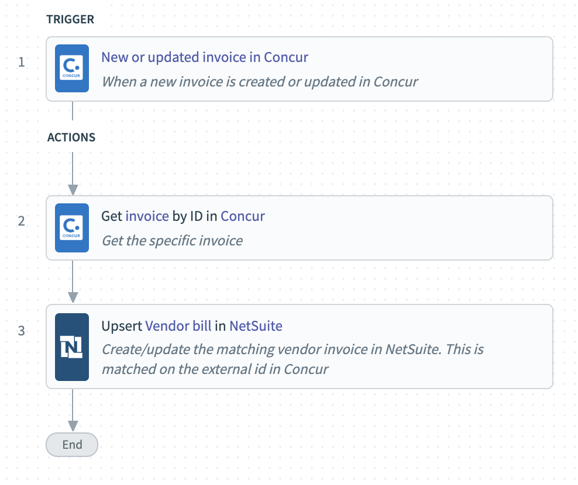578x485 pixels.
Task: Click the TRIGGER section heading
Action: pos(70,19)
